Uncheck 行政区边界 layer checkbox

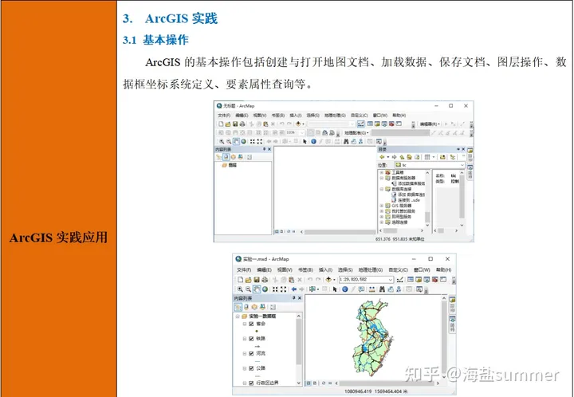coord(251,383)
